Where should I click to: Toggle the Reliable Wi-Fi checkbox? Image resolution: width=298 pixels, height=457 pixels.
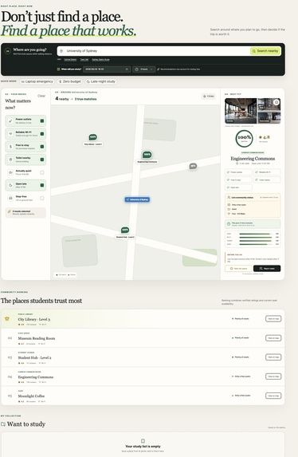(42, 134)
